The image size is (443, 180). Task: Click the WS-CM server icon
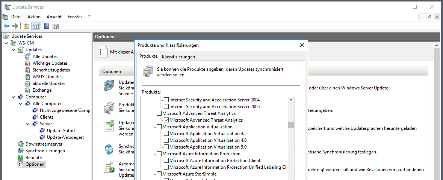pyautogui.click(x=14, y=43)
